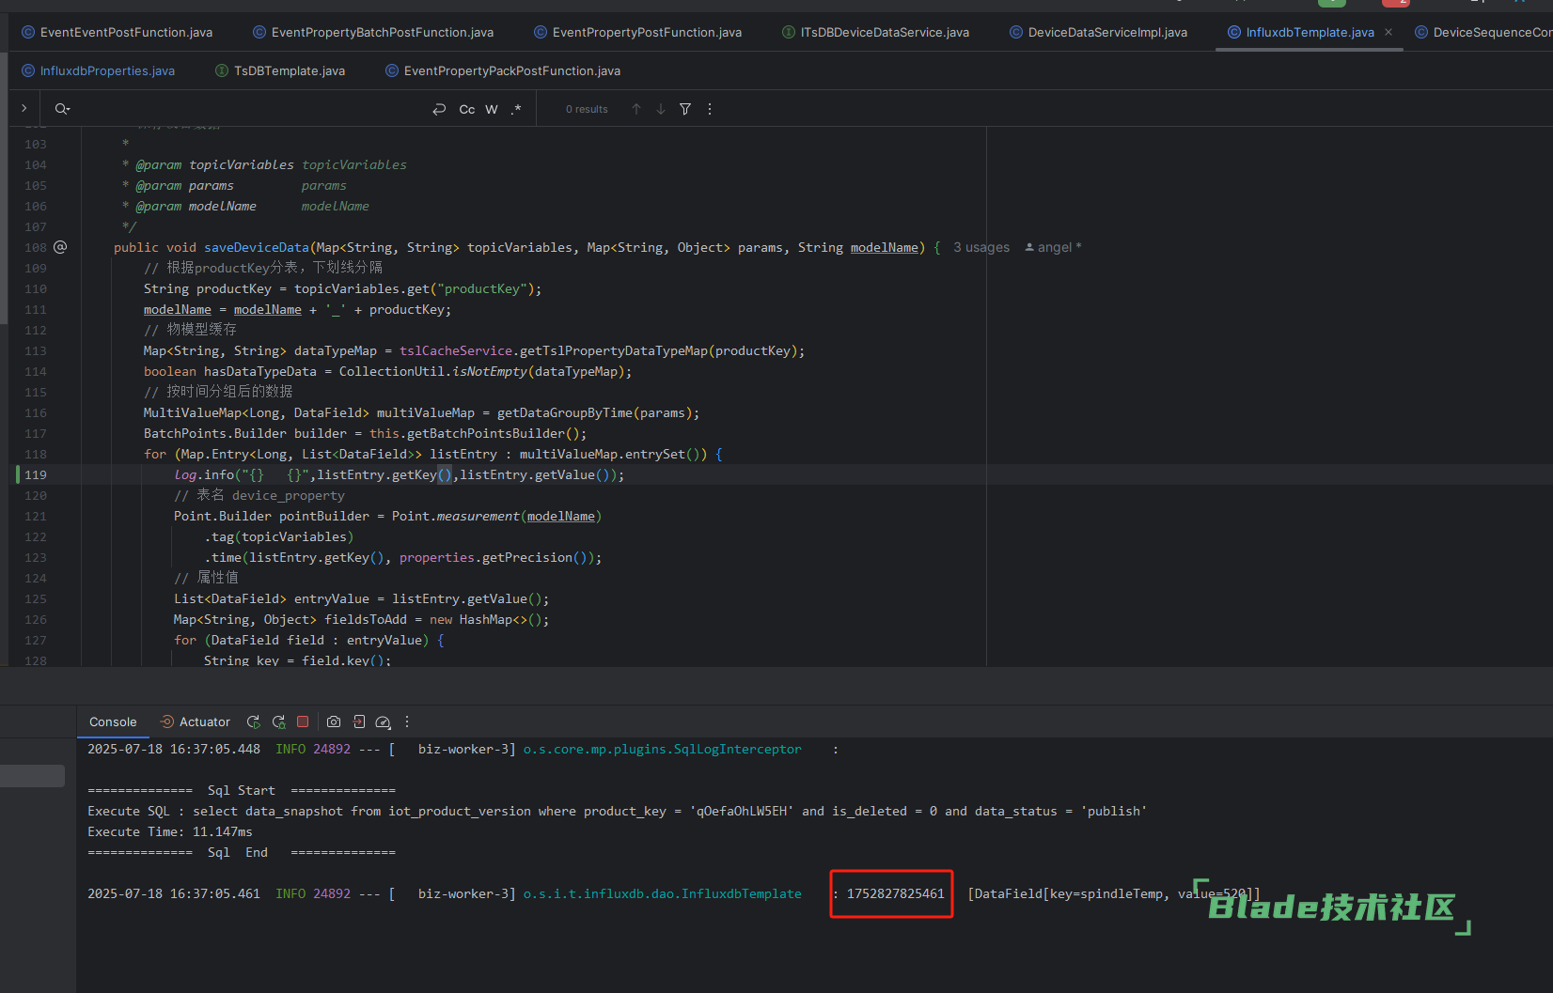Click Execute Time: 11.147ms line
Image resolution: width=1553 pixels, height=993 pixels.
pyautogui.click(x=170, y=831)
